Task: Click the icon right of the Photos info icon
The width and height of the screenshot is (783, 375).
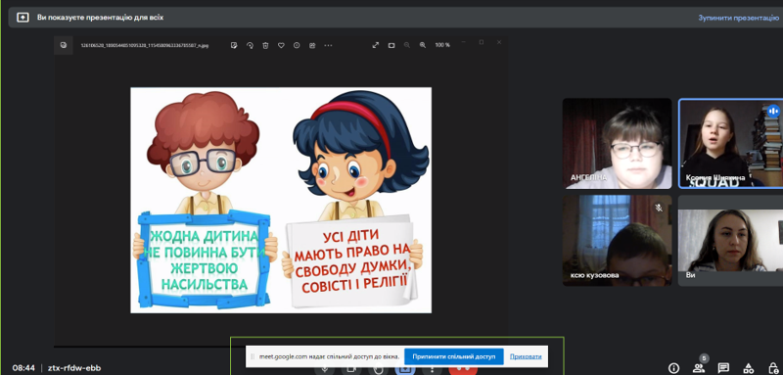Action: click(312, 45)
